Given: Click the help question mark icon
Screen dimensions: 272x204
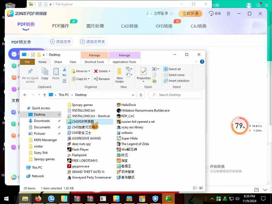Looking at the screenshot, I should coord(202,62).
